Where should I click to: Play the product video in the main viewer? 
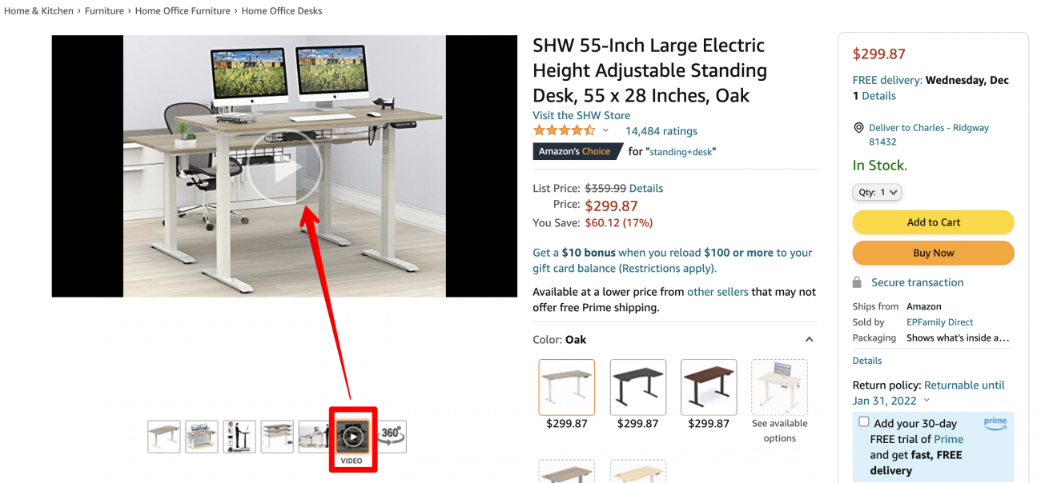(284, 167)
